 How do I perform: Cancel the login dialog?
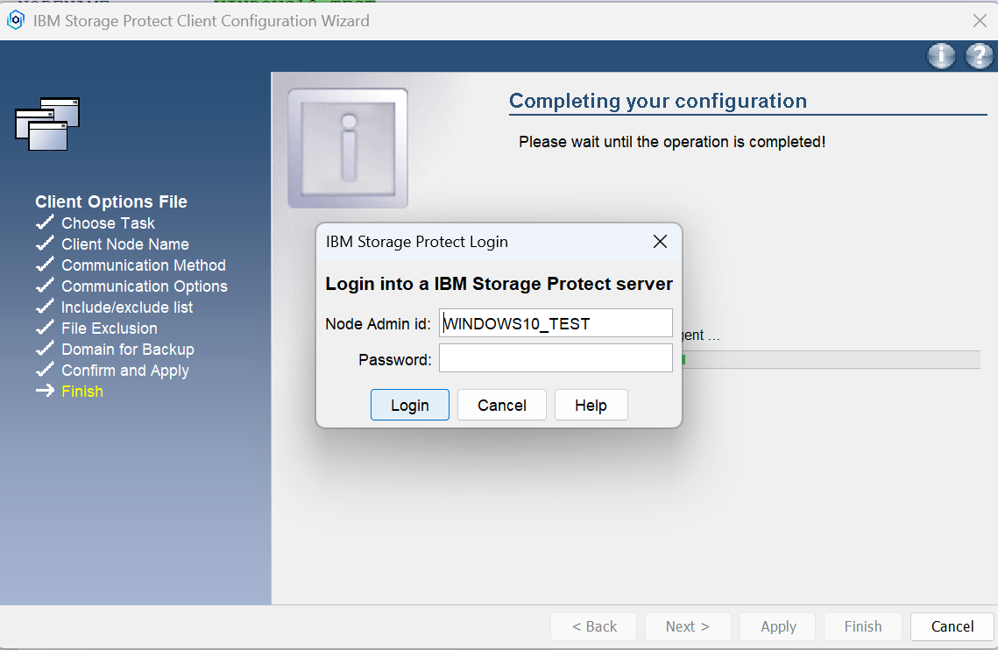click(x=501, y=406)
